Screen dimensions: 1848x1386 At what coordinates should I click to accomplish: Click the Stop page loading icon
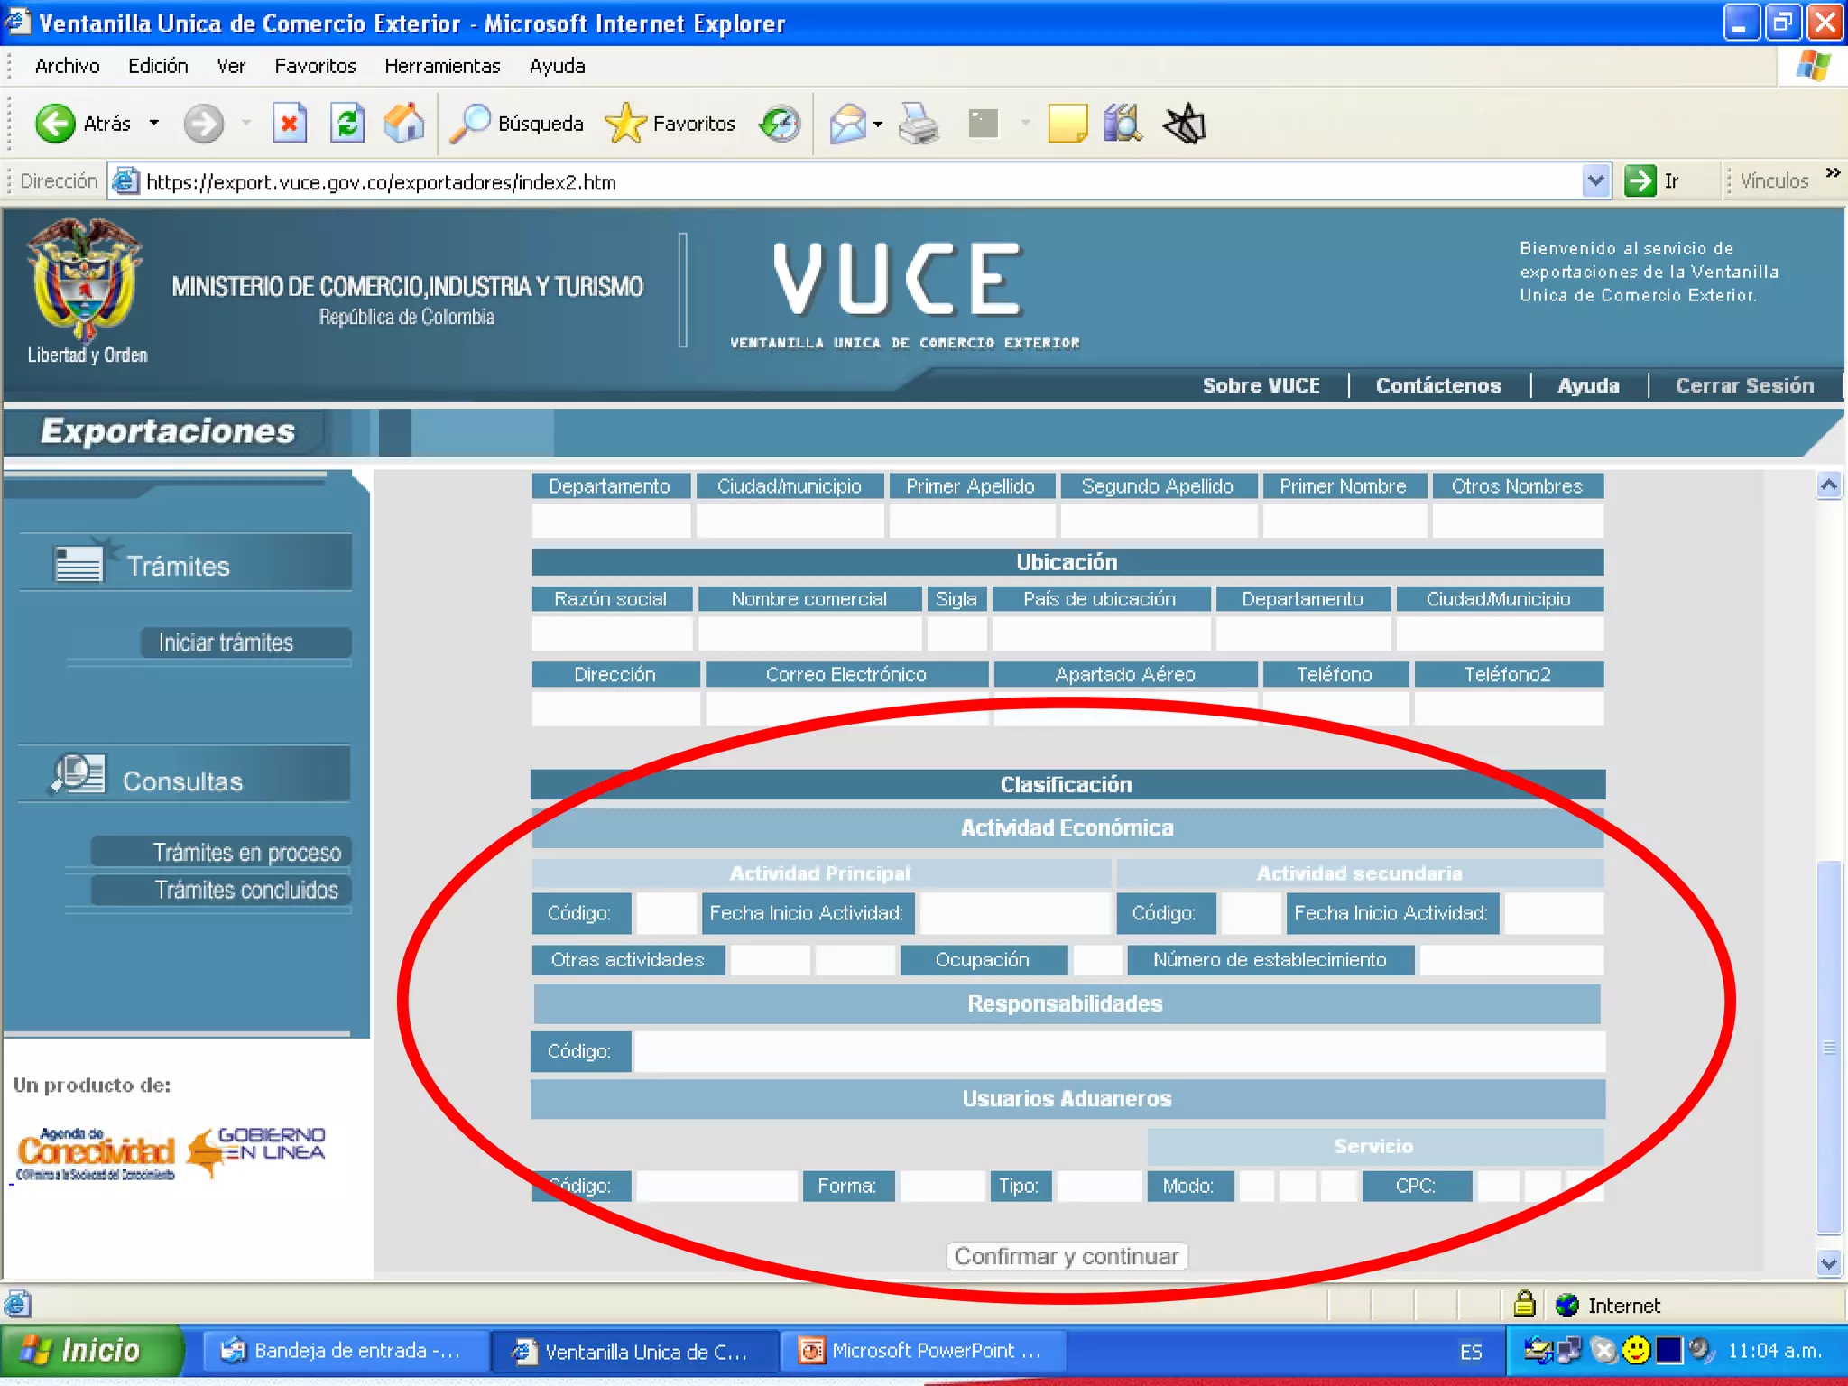(290, 124)
